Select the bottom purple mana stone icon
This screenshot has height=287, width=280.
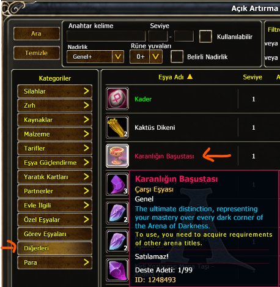(117, 270)
